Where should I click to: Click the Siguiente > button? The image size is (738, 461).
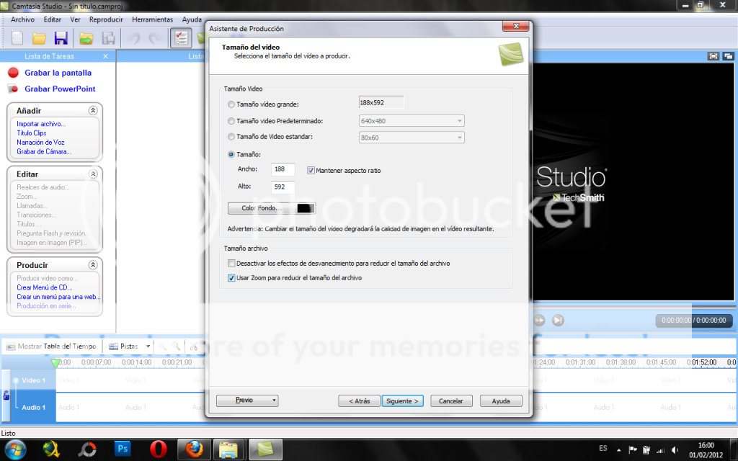pos(402,400)
